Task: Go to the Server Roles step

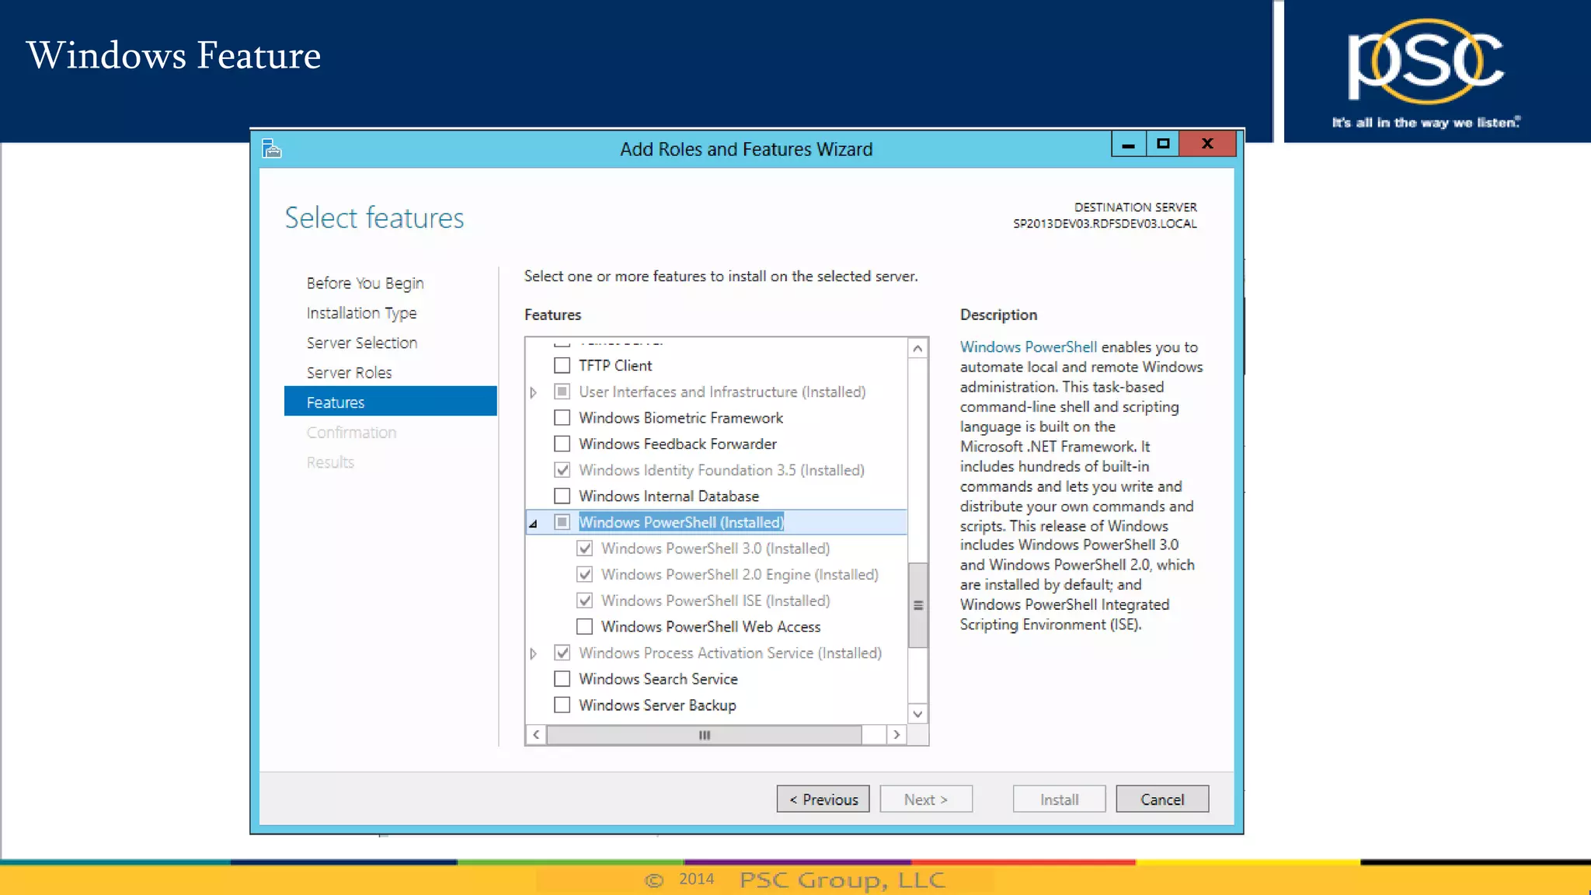Action: coord(349,373)
